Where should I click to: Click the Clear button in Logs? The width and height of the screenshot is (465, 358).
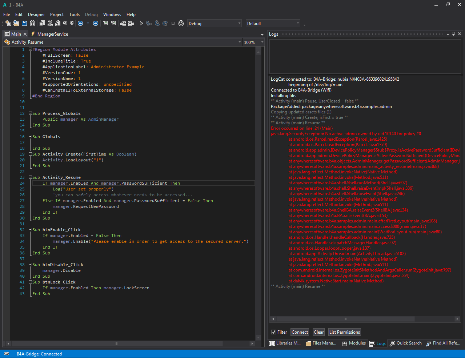pos(318,332)
